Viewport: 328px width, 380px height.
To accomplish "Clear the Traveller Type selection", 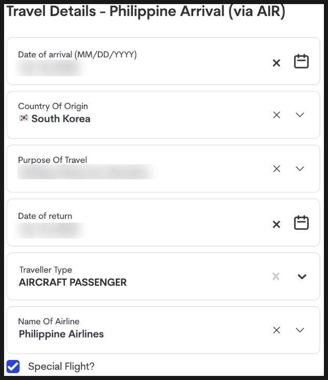I will pos(276,276).
